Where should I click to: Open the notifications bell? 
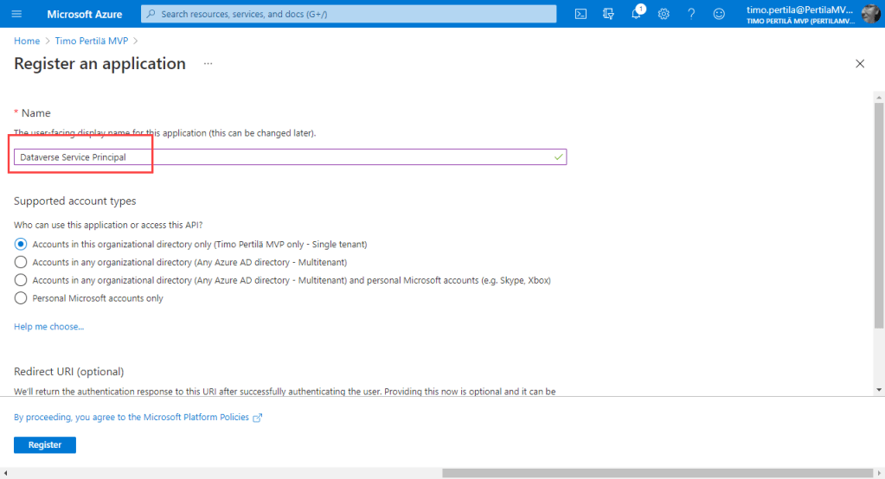[x=636, y=14]
